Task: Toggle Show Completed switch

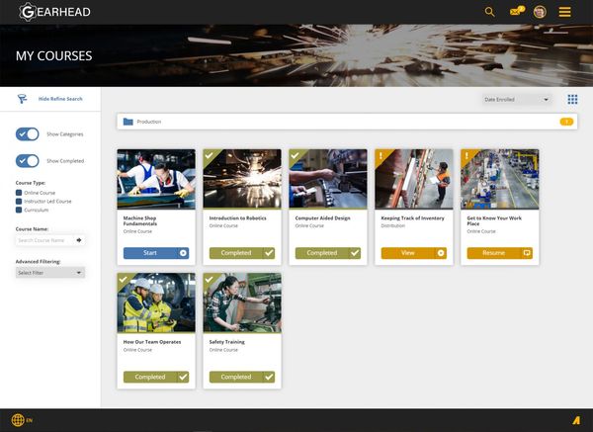Action: coord(28,161)
